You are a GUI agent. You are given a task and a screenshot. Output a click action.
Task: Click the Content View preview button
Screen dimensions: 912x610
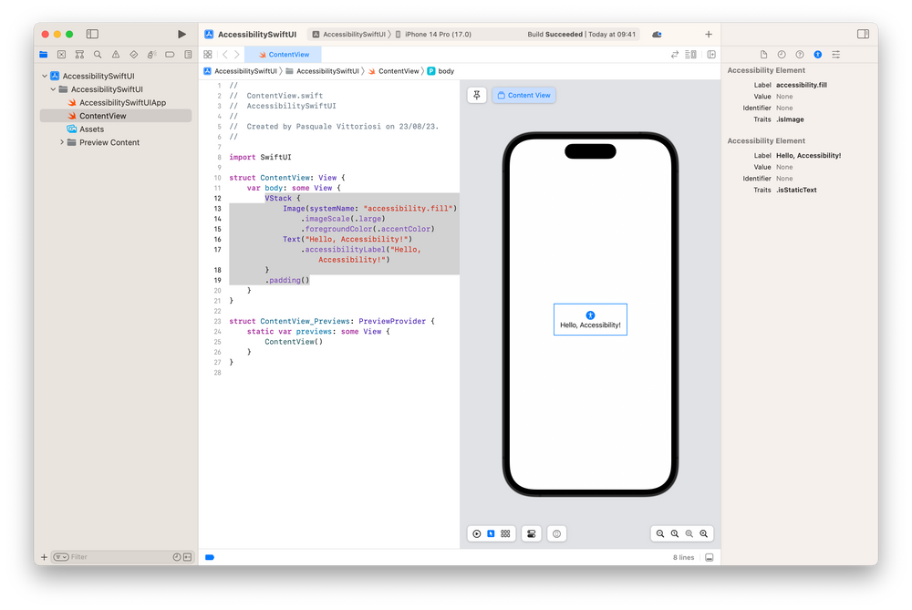[x=523, y=95]
